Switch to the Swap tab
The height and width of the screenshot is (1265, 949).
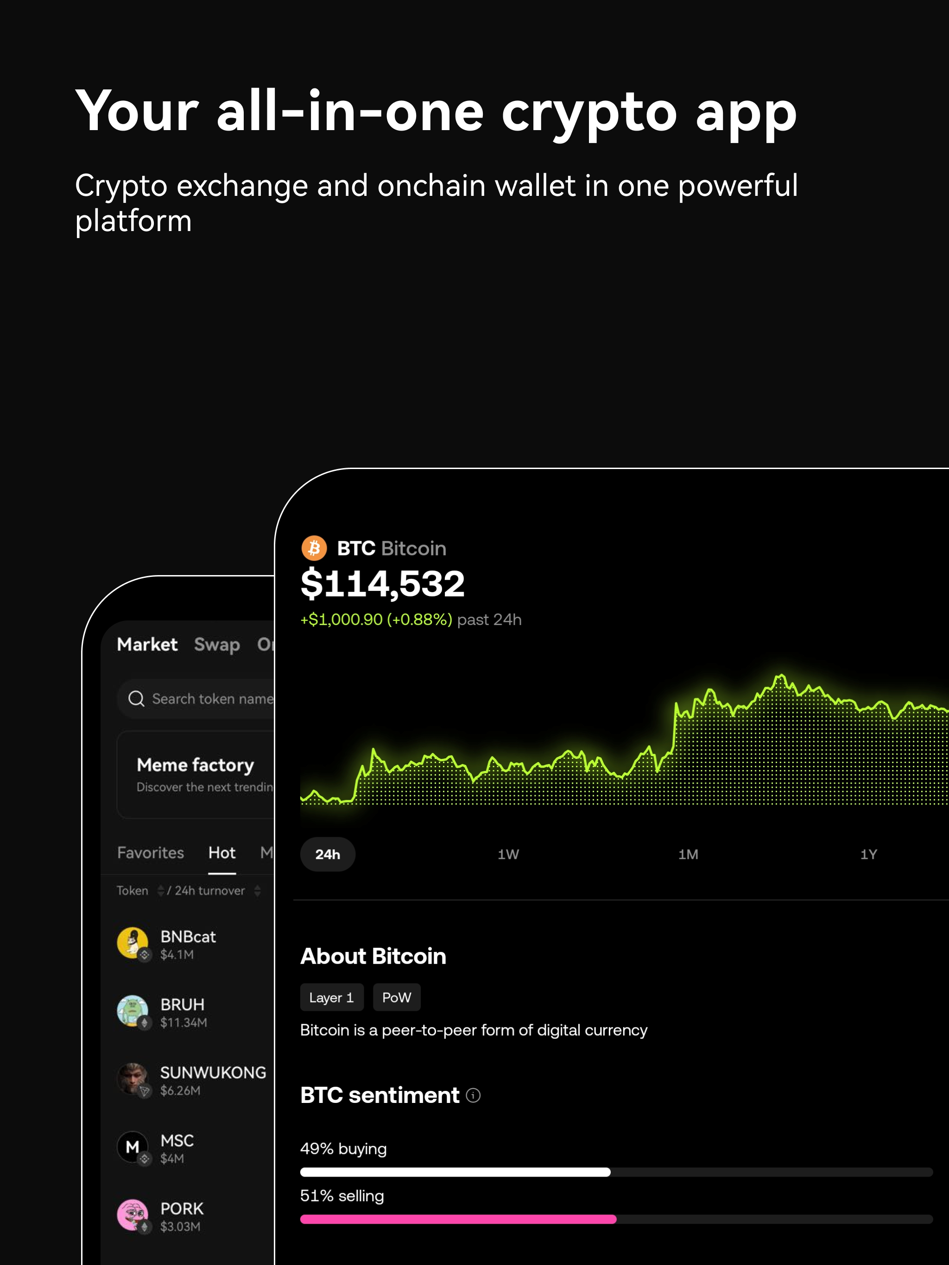tap(216, 645)
